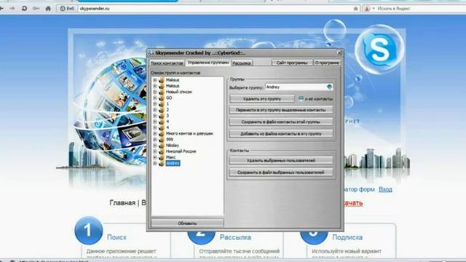Click the group icon beside '1'
466x262 pixels.
(x=162, y=103)
